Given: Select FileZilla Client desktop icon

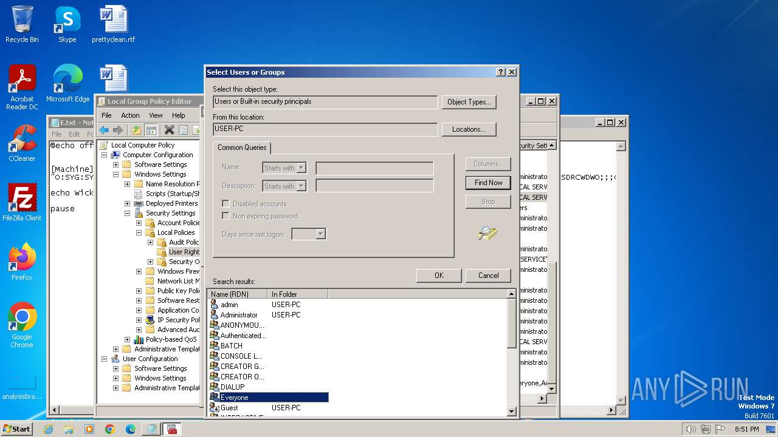Looking at the screenshot, I should click(x=22, y=202).
